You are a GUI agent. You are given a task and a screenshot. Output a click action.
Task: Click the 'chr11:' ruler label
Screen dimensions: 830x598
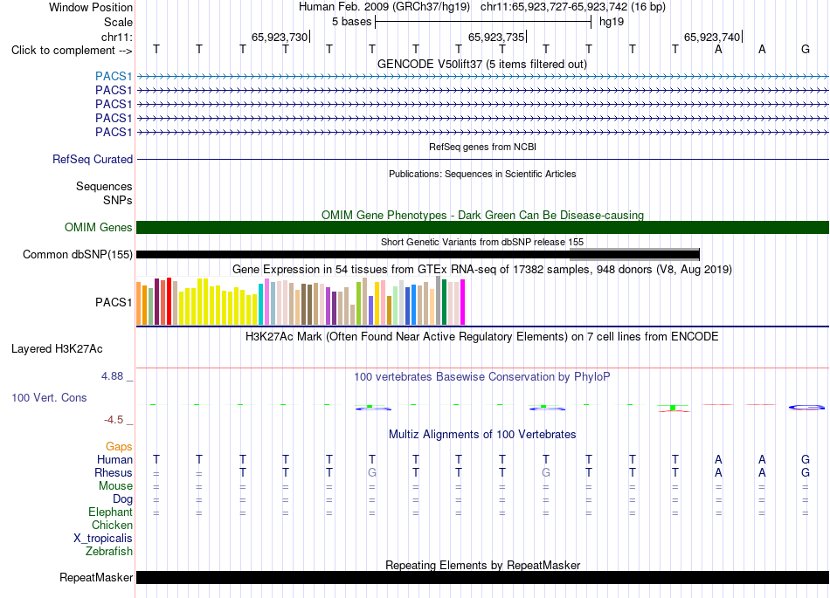(x=116, y=37)
